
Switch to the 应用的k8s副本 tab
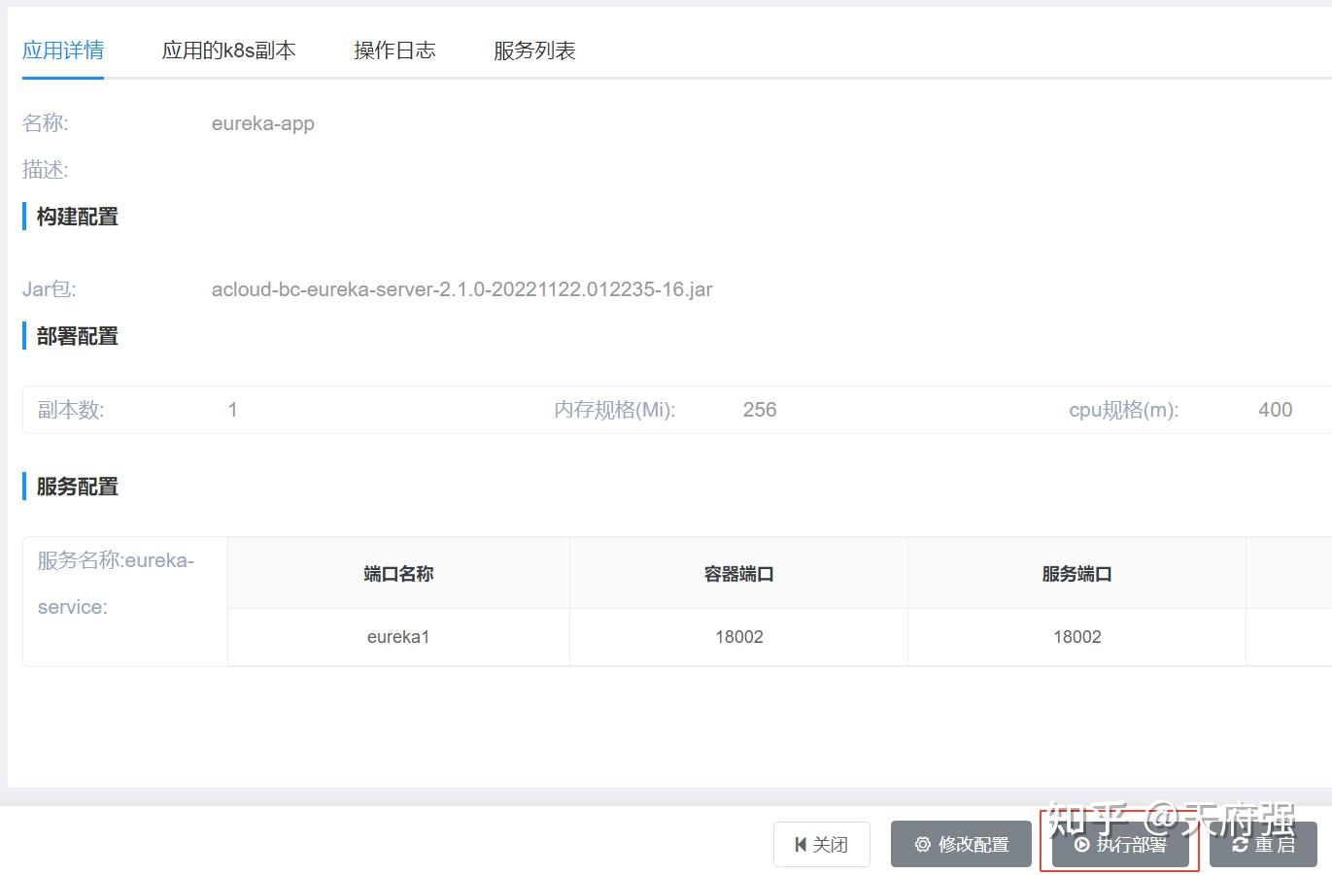point(229,50)
